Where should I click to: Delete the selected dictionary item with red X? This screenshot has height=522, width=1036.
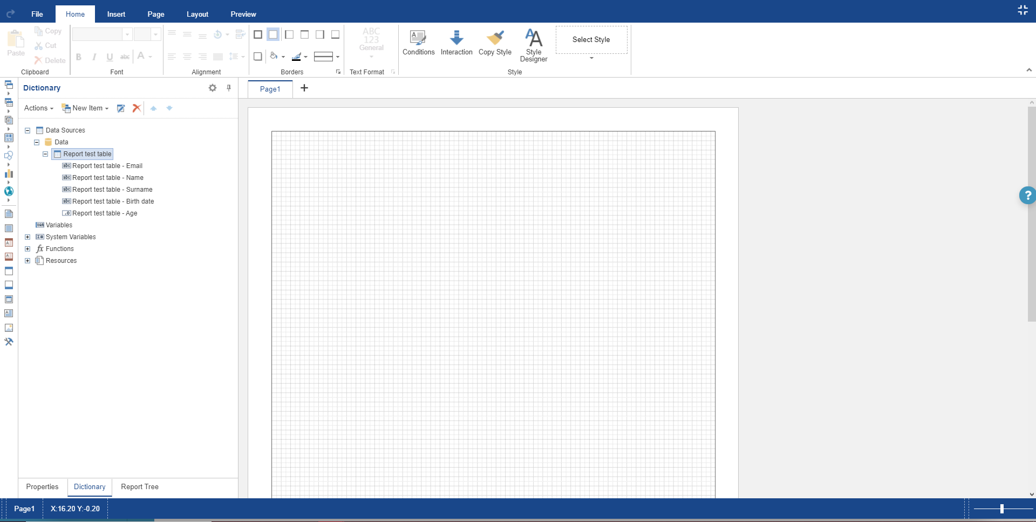(x=137, y=108)
